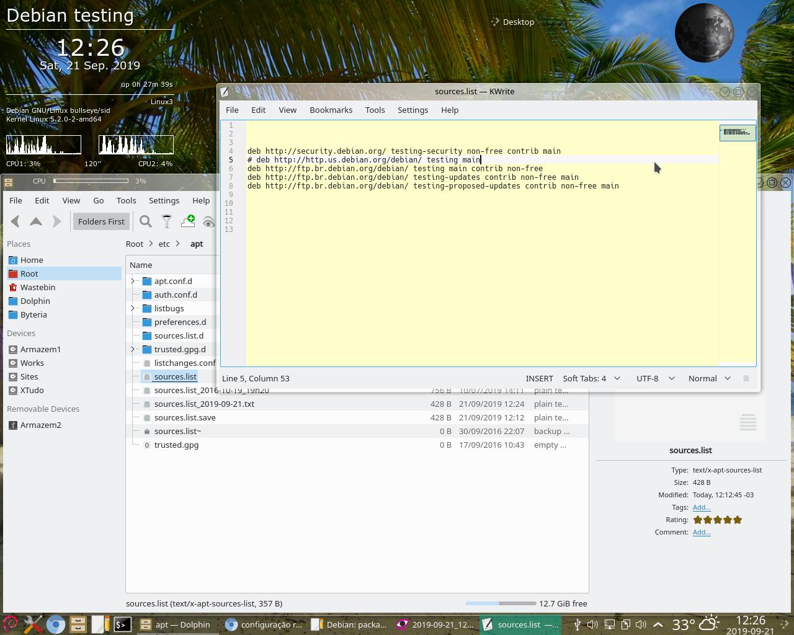The image size is (794, 635).
Task: Toggle the Folders First sorting button
Action: 101,221
